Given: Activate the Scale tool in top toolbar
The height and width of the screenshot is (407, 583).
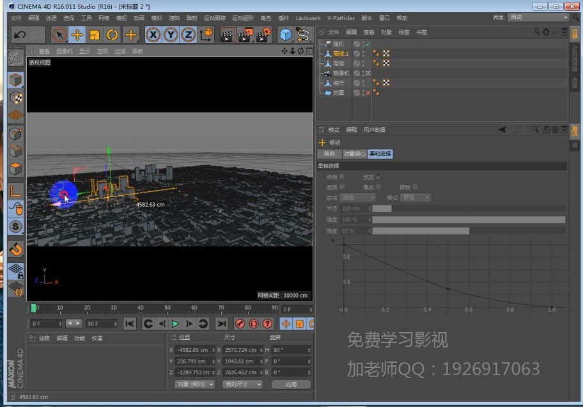Looking at the screenshot, I should point(95,35).
